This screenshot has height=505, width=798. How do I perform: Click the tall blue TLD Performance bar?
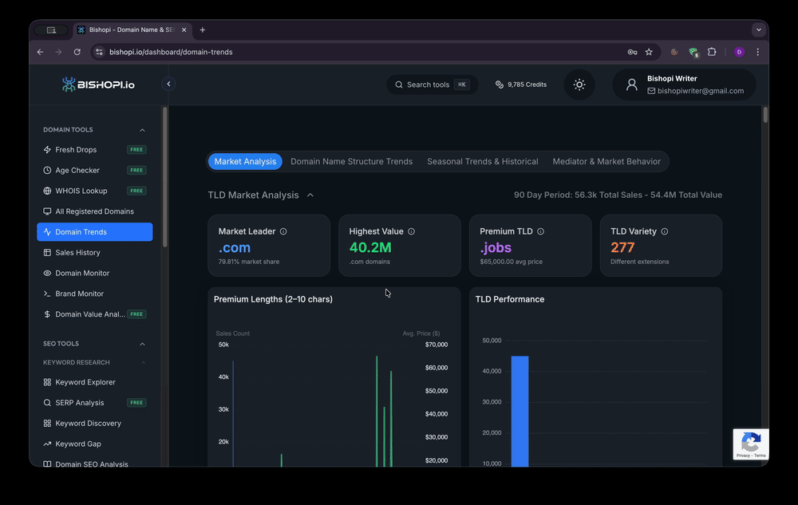[519, 411]
